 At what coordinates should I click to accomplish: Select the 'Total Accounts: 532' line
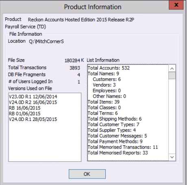coord(109,68)
